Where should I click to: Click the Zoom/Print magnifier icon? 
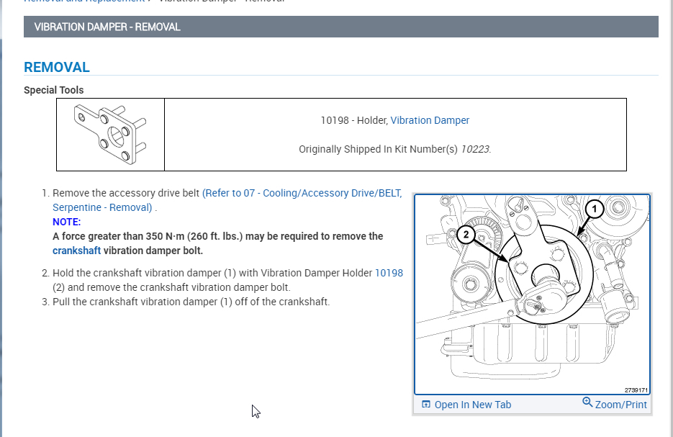click(x=587, y=402)
